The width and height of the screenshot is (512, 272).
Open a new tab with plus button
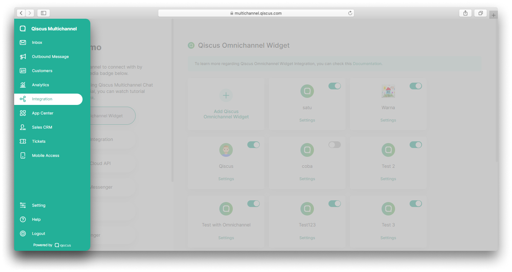click(x=494, y=15)
